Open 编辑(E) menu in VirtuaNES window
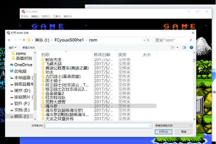Viewport: 216px width, 144px height. click(x=35, y=17)
